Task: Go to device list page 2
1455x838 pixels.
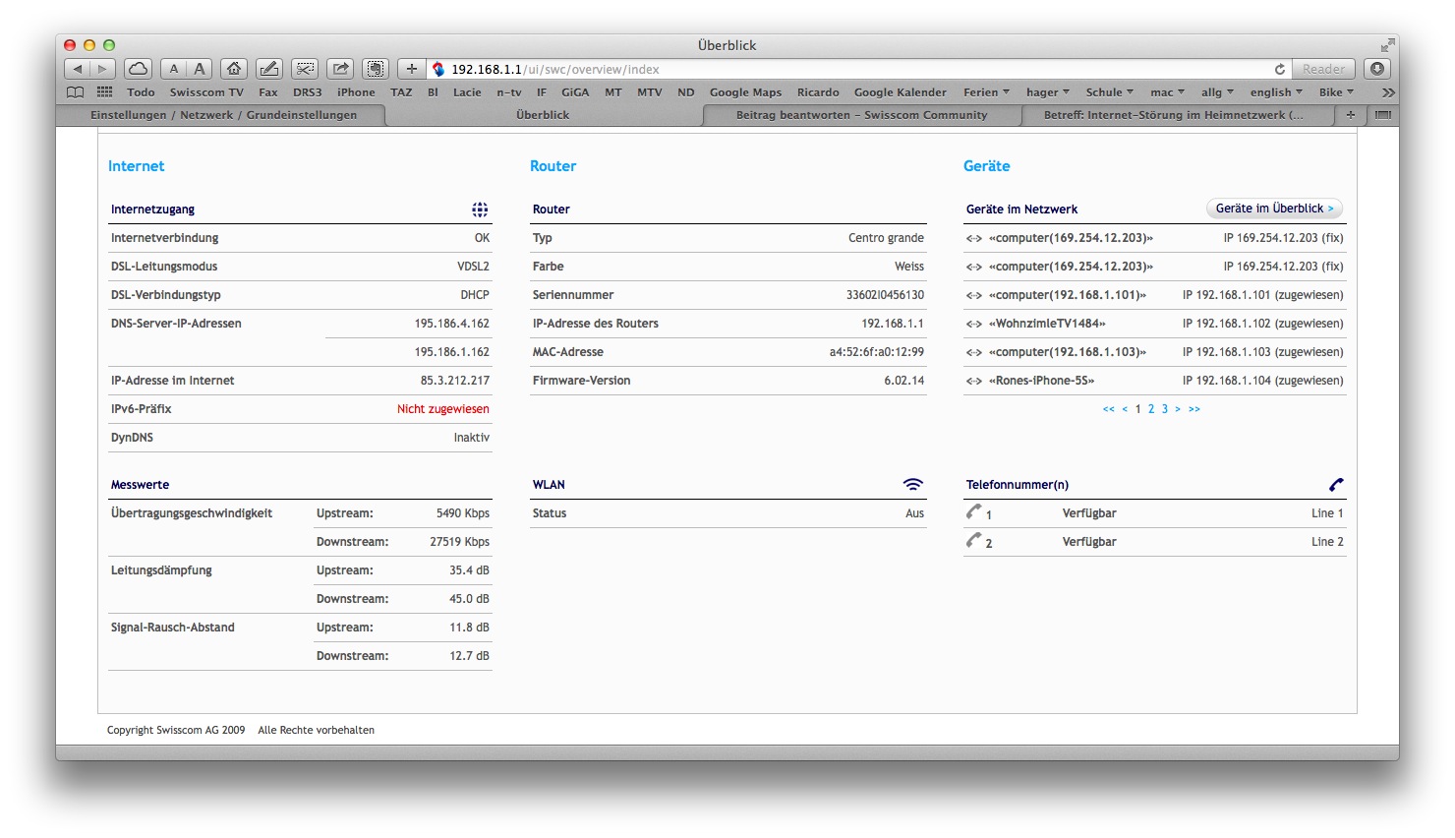Action: pos(1151,409)
